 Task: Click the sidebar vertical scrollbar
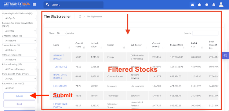pyautogui.click(x=38, y=86)
